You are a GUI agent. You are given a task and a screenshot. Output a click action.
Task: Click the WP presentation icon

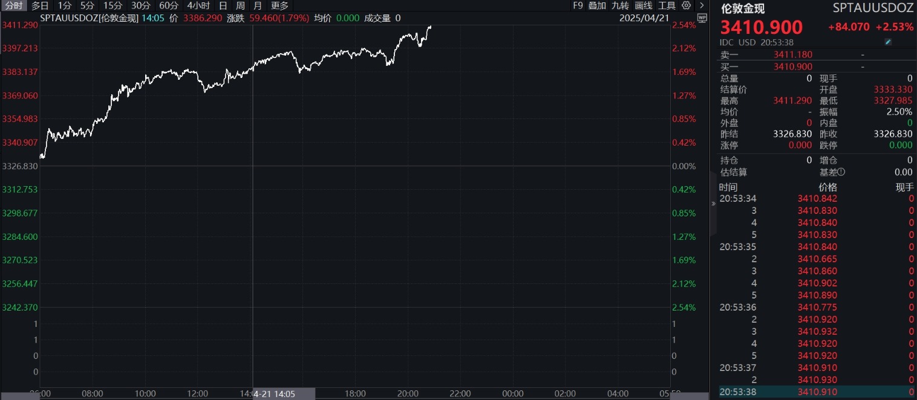point(702,18)
